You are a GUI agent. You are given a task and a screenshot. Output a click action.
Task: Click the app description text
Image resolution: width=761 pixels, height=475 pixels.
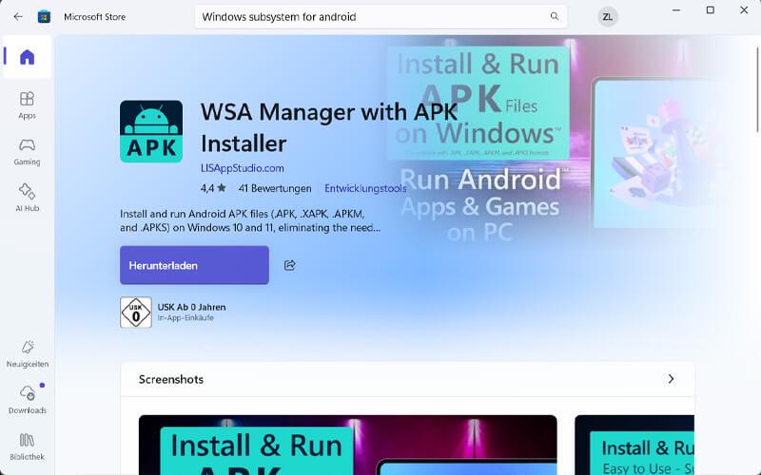click(x=250, y=220)
